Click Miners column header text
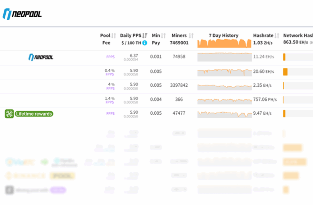Screen dimensions: 313x205 point(179,36)
